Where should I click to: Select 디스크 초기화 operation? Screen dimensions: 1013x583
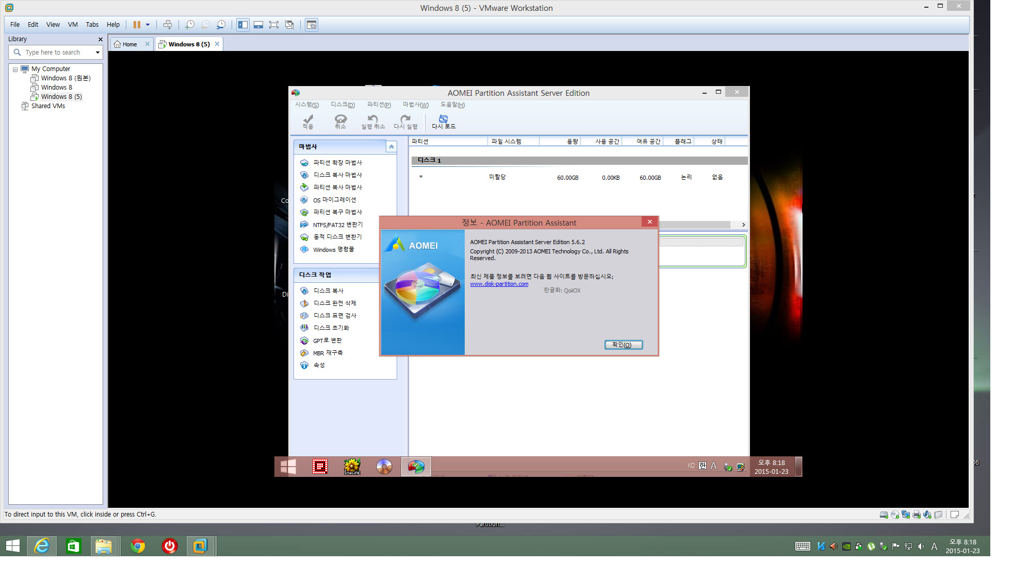coord(331,328)
